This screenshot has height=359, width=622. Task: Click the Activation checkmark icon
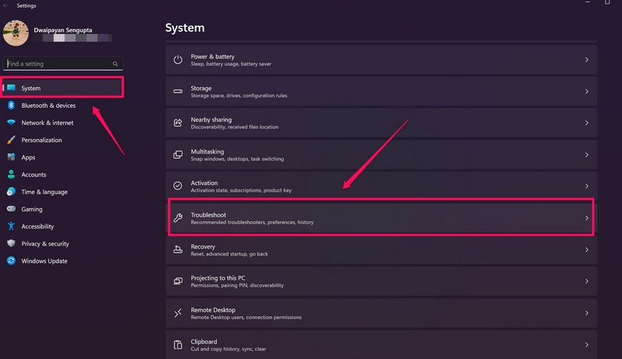coord(178,186)
